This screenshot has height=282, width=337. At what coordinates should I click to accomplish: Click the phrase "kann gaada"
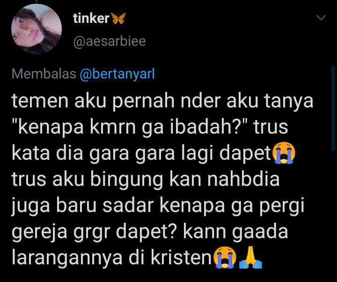pyautogui.click(x=235, y=232)
